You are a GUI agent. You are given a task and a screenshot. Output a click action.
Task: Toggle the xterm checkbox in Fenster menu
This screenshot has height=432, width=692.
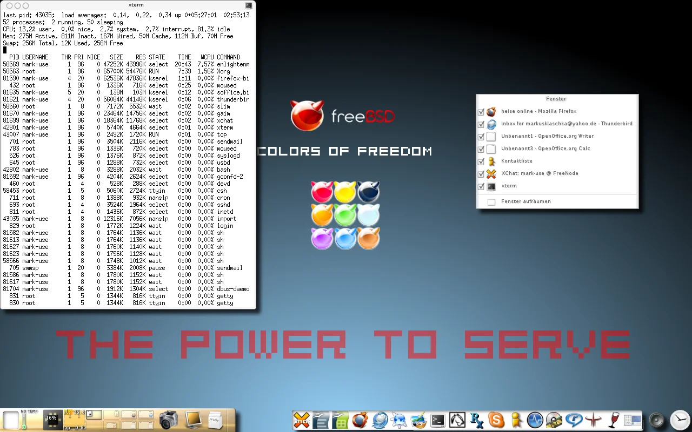point(481,186)
